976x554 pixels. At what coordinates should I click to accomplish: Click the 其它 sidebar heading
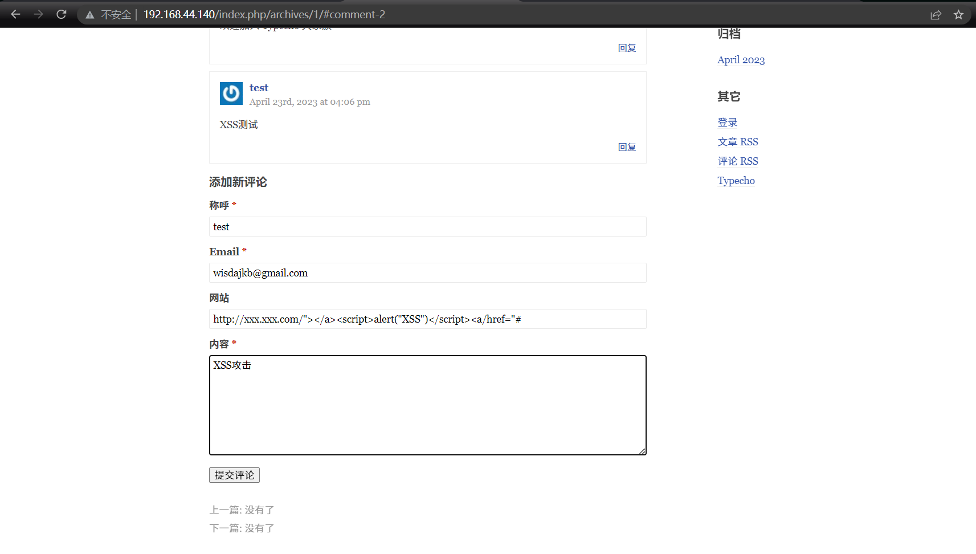click(x=729, y=96)
